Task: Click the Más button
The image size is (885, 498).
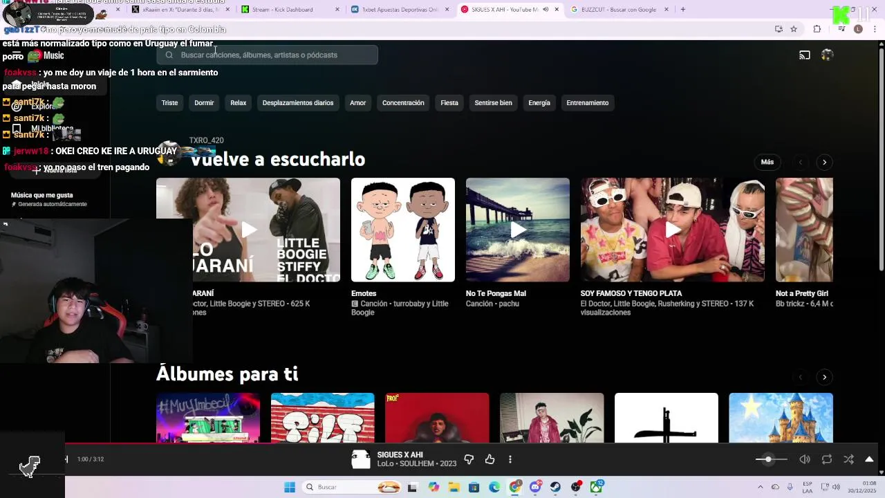Action: [767, 162]
